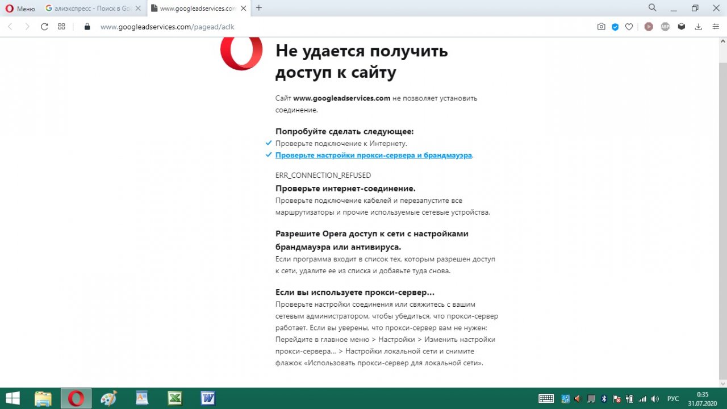Open the volume control in system tray
Screen dimensions: 727x409
(655, 399)
